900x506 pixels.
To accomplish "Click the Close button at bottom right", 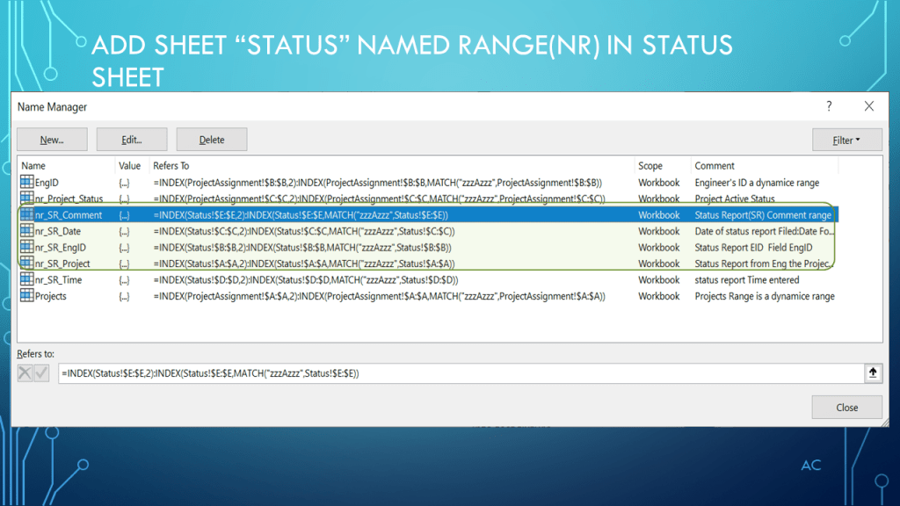I will pos(846,408).
